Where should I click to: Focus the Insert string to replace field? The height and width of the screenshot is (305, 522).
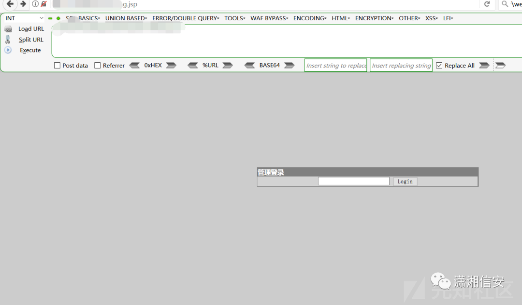(x=335, y=66)
